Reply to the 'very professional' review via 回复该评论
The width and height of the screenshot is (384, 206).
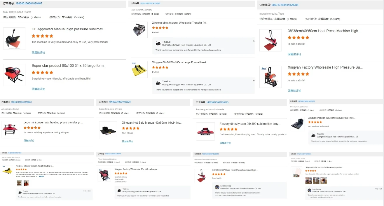[x=38, y=53]
